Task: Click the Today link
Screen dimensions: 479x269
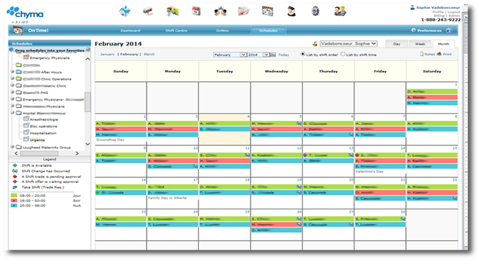Action: [284, 55]
